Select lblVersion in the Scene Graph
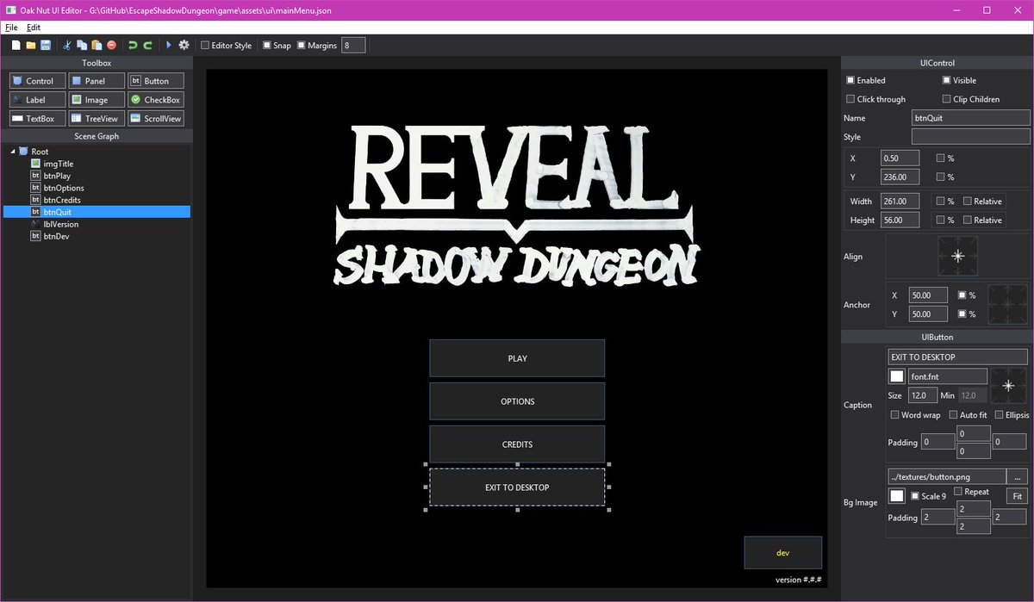 tap(60, 224)
